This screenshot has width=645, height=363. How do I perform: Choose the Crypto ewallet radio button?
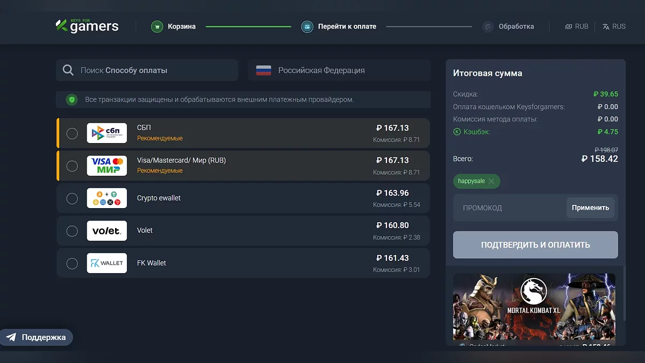pyautogui.click(x=72, y=198)
